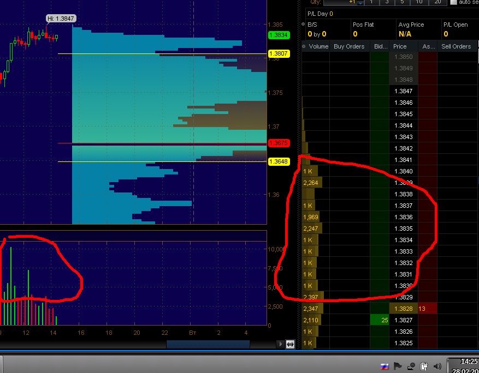Image resolution: width=479 pixels, height=373 pixels.
Task: Select the Buy Orders column header
Action: 349,46
